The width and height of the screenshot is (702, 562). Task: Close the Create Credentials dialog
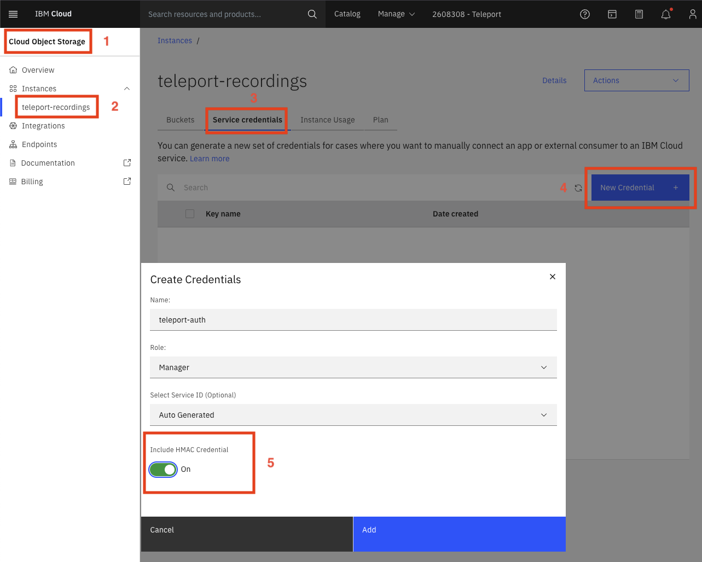coord(552,277)
